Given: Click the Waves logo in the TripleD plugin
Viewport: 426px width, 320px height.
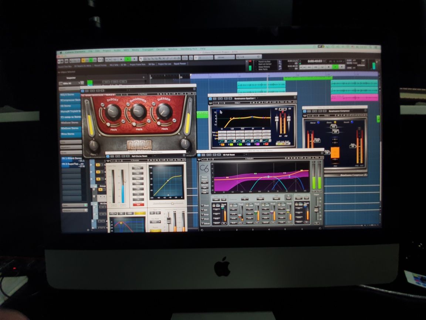Looking at the screenshot, I should point(83,95).
